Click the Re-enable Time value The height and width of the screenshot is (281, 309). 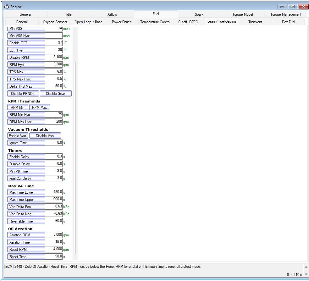coord(54,221)
